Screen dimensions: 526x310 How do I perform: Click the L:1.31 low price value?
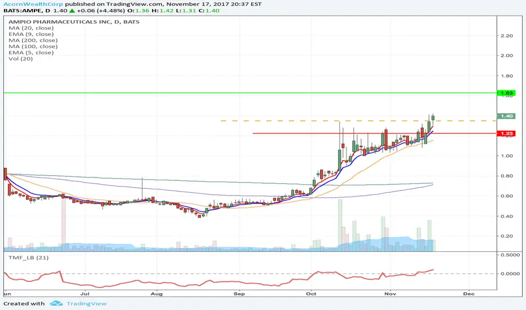point(185,11)
